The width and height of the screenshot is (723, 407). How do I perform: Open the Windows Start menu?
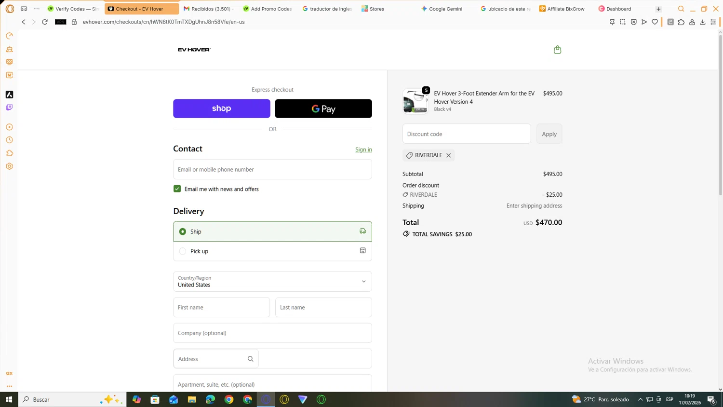click(9, 399)
